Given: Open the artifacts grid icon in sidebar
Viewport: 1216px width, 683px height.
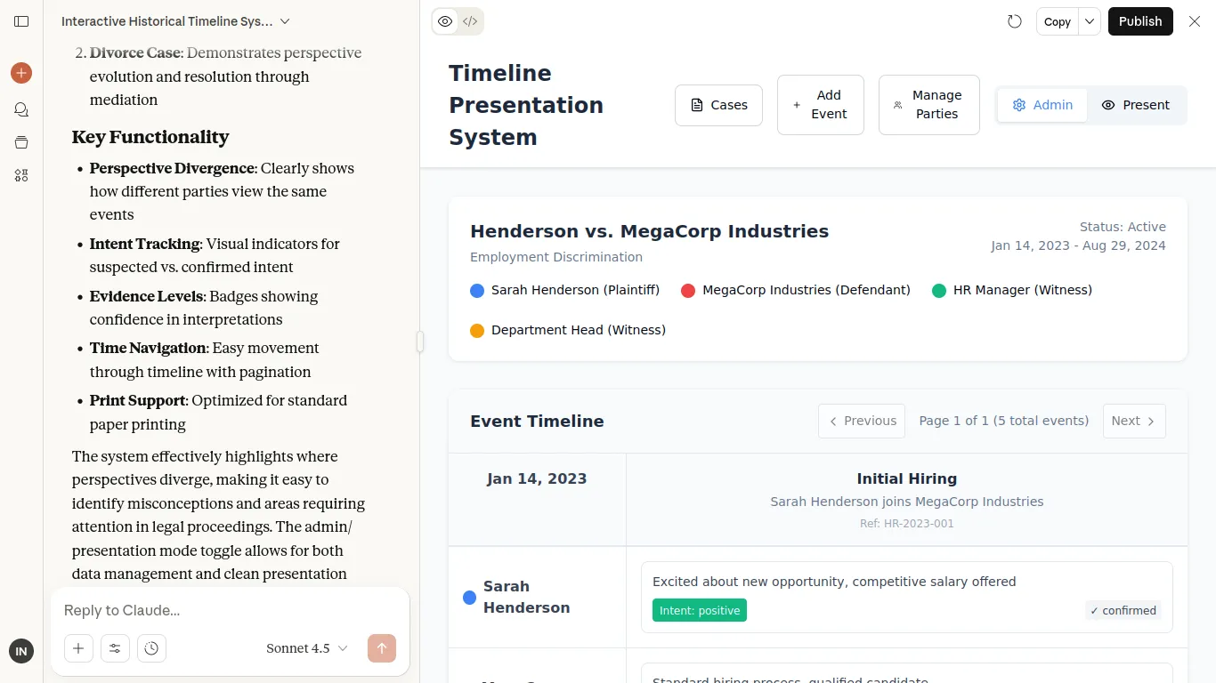Looking at the screenshot, I should 21,175.
